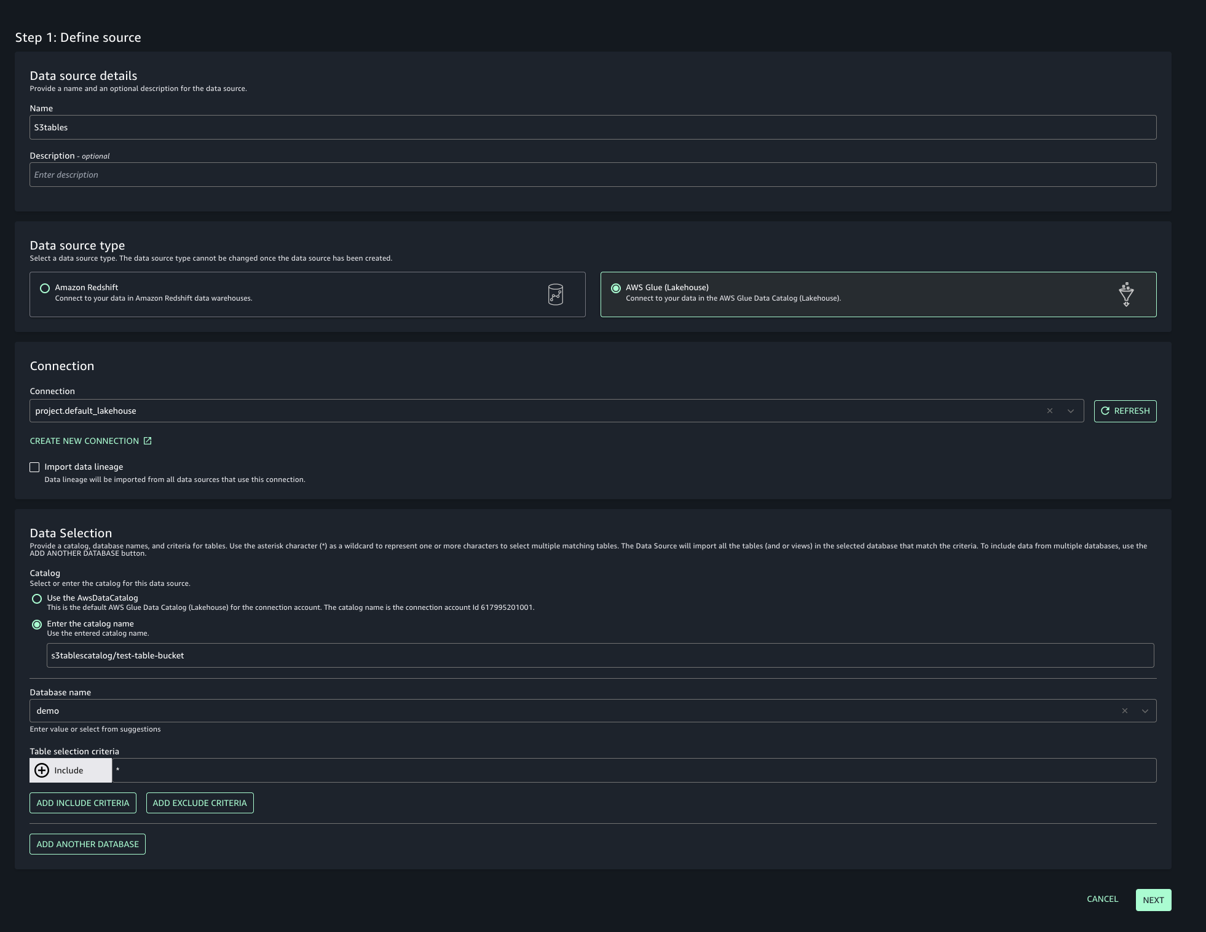Click the Amazon Redshift database icon
1206x932 pixels.
click(555, 294)
